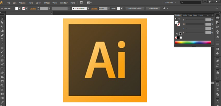Pick a color from the spectrum bar

[x=193, y=42]
